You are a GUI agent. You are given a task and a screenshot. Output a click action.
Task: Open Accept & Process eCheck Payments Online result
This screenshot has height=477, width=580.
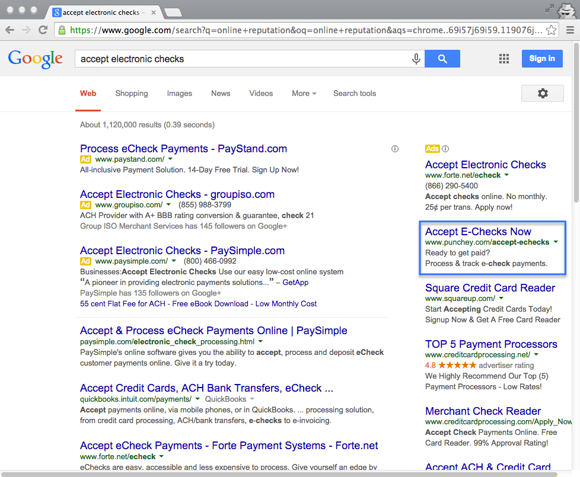click(x=213, y=331)
